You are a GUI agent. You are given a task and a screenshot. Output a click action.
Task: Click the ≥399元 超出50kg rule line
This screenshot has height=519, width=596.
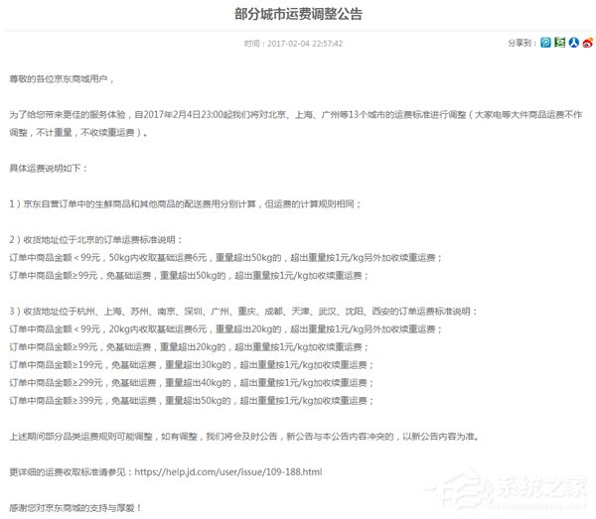point(192,401)
